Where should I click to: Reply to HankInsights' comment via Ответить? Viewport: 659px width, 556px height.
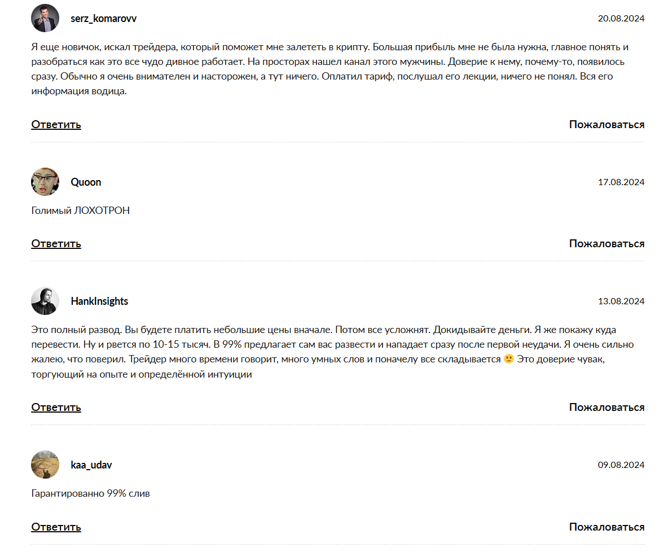tap(56, 407)
